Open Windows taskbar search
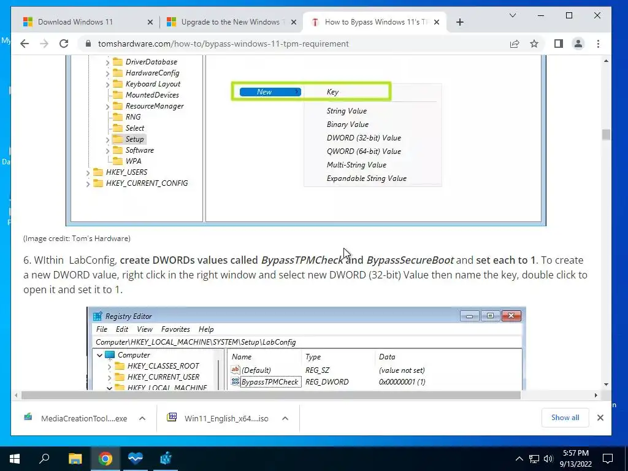Screen dimensions: 628x471 (44, 459)
